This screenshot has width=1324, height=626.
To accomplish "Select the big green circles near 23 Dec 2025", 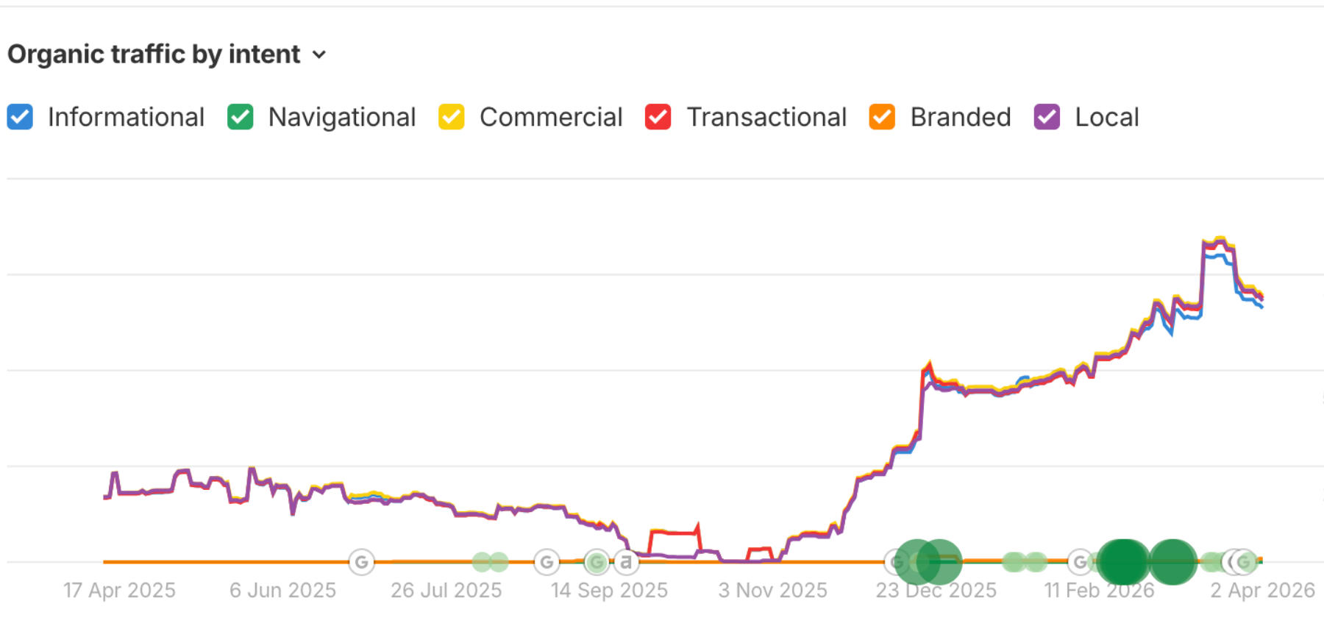I will pyautogui.click(x=930, y=563).
